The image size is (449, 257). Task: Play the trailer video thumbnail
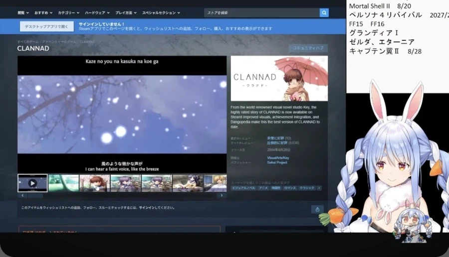(32, 183)
